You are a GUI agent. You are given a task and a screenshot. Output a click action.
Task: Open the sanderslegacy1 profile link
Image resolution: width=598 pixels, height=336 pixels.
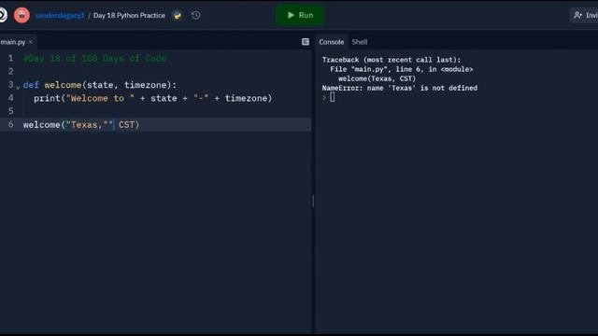[60, 16]
